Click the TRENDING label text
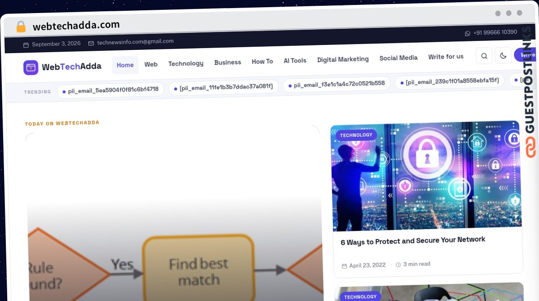 coord(37,92)
